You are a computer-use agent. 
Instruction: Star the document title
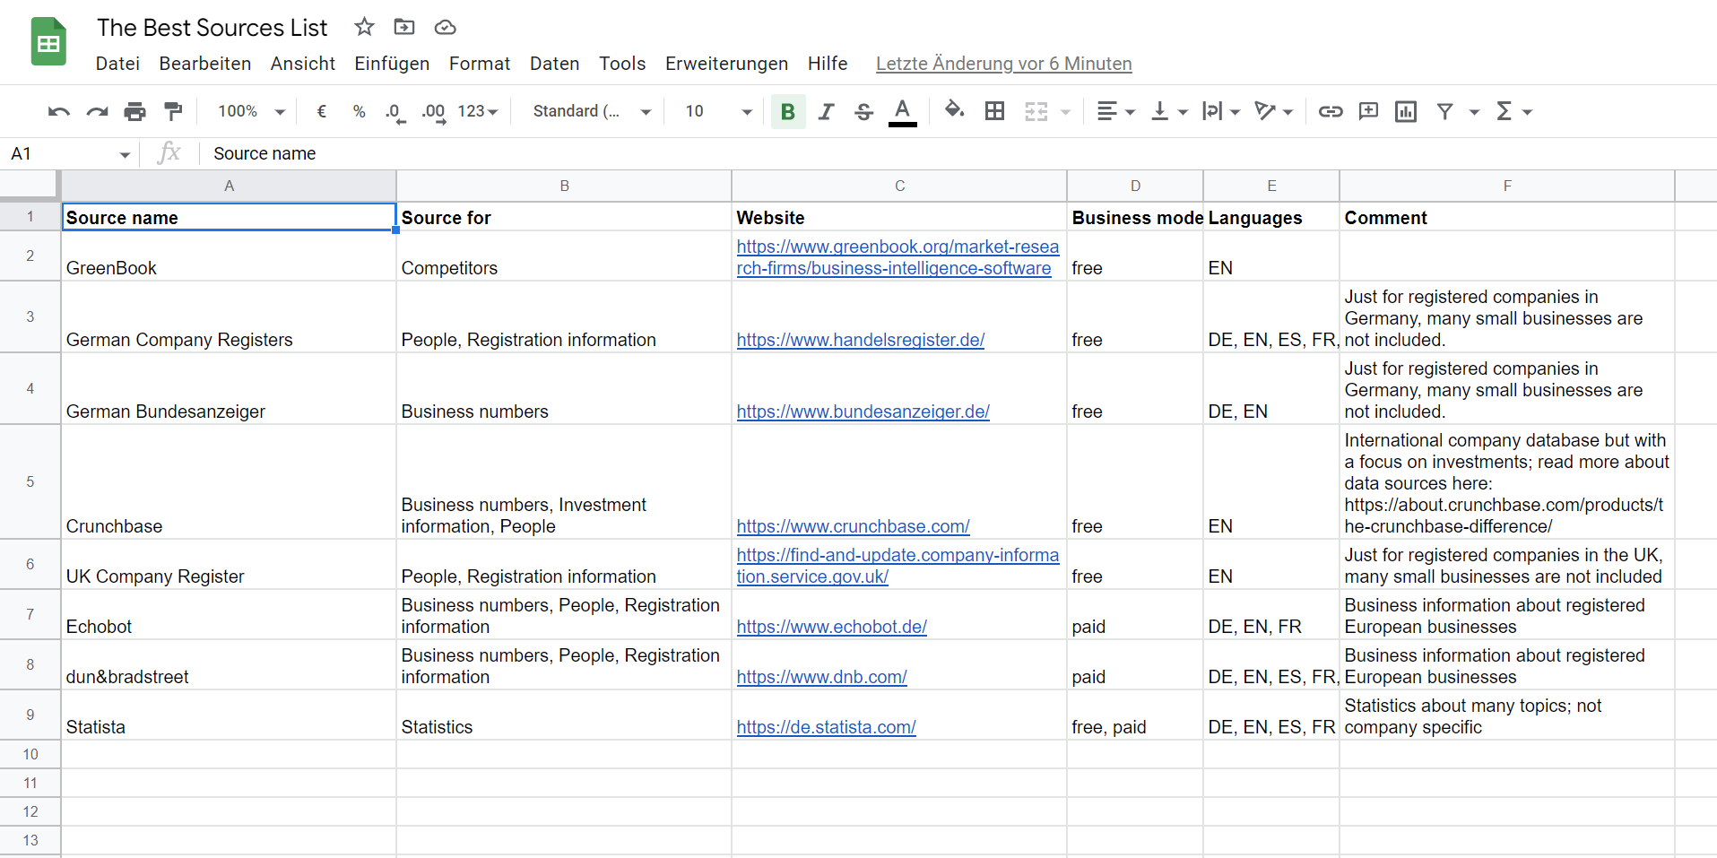[364, 27]
